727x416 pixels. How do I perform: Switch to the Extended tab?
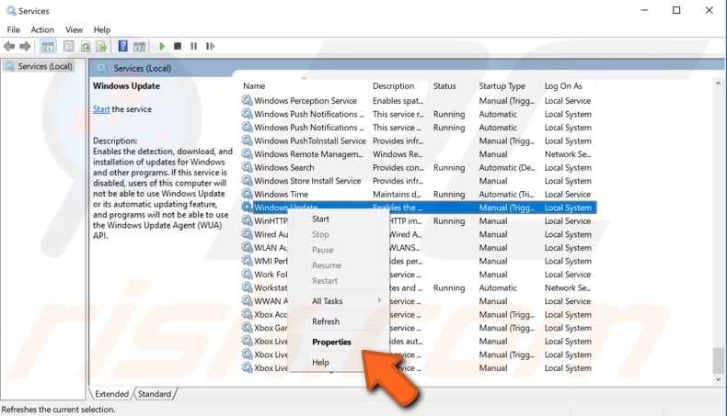(111, 394)
